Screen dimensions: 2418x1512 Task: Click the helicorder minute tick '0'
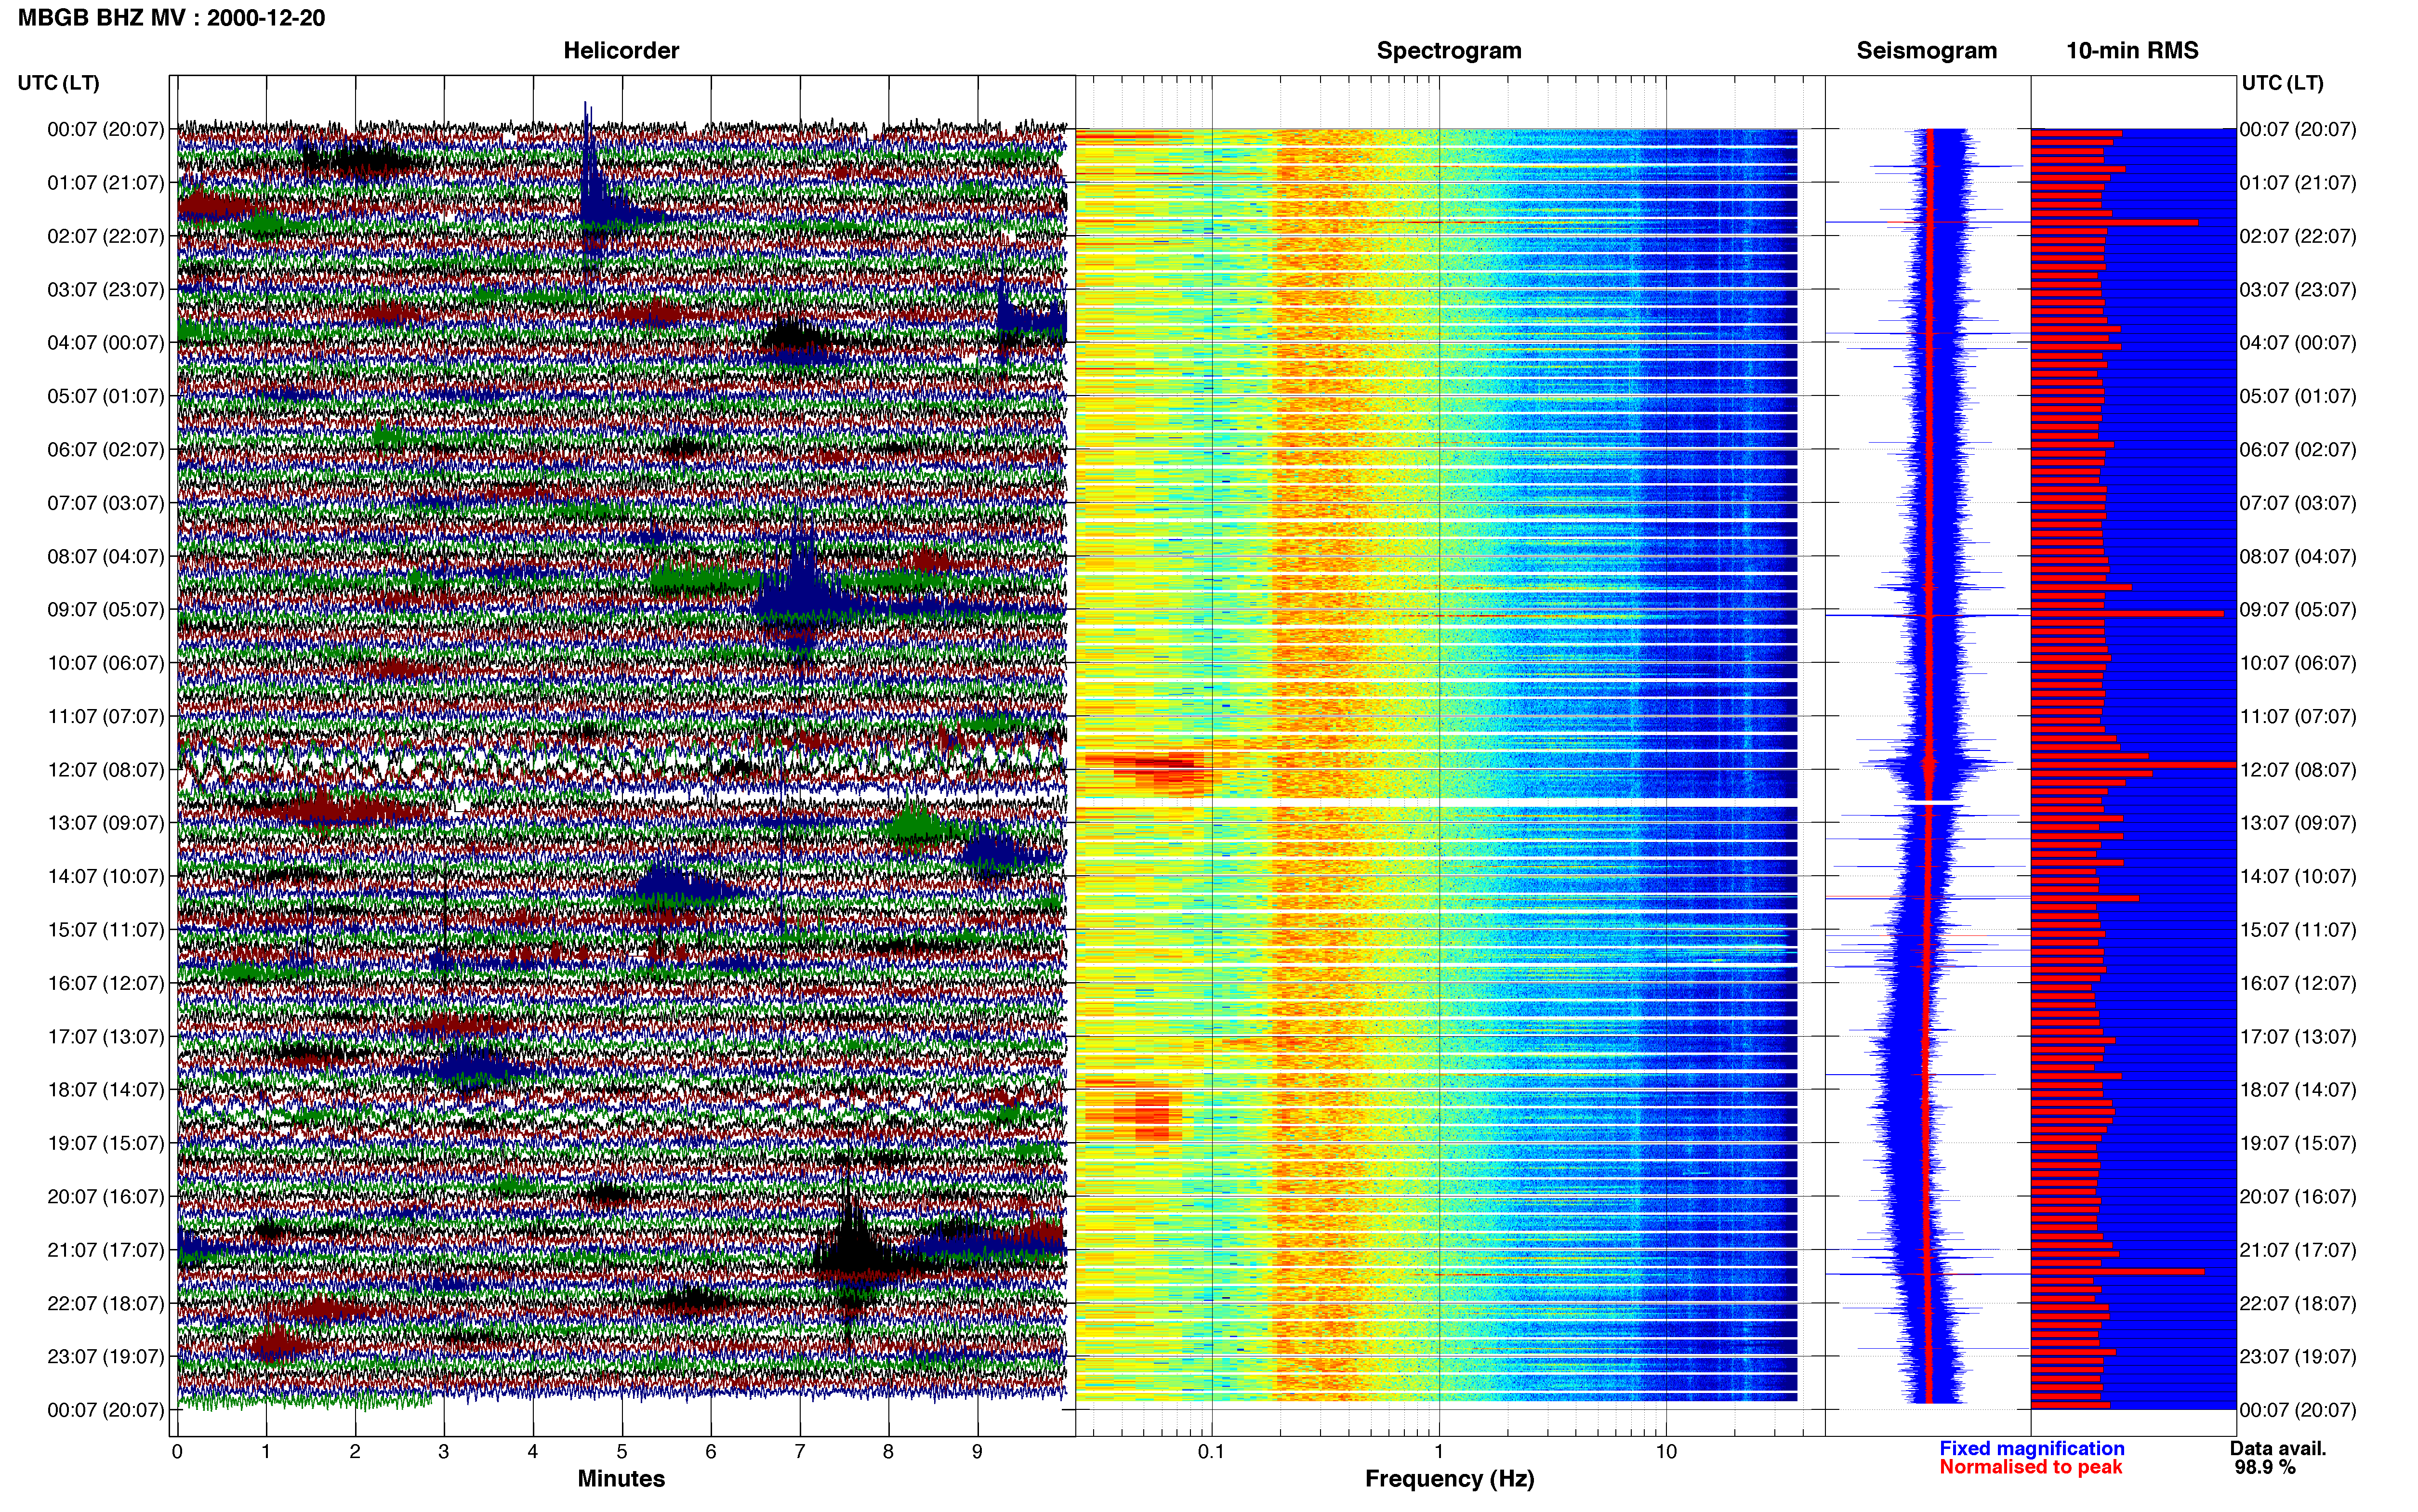177,1451
